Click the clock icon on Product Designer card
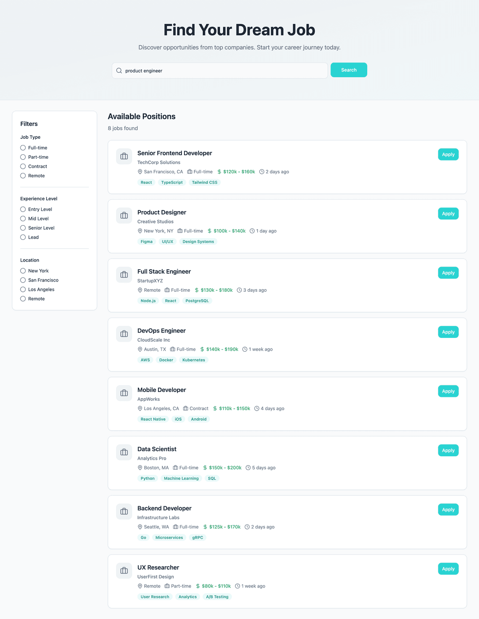Image resolution: width=479 pixels, height=619 pixels. coord(251,231)
